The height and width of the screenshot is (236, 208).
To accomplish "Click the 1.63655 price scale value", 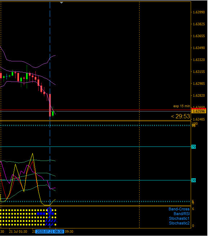I will (x=199, y=36).
